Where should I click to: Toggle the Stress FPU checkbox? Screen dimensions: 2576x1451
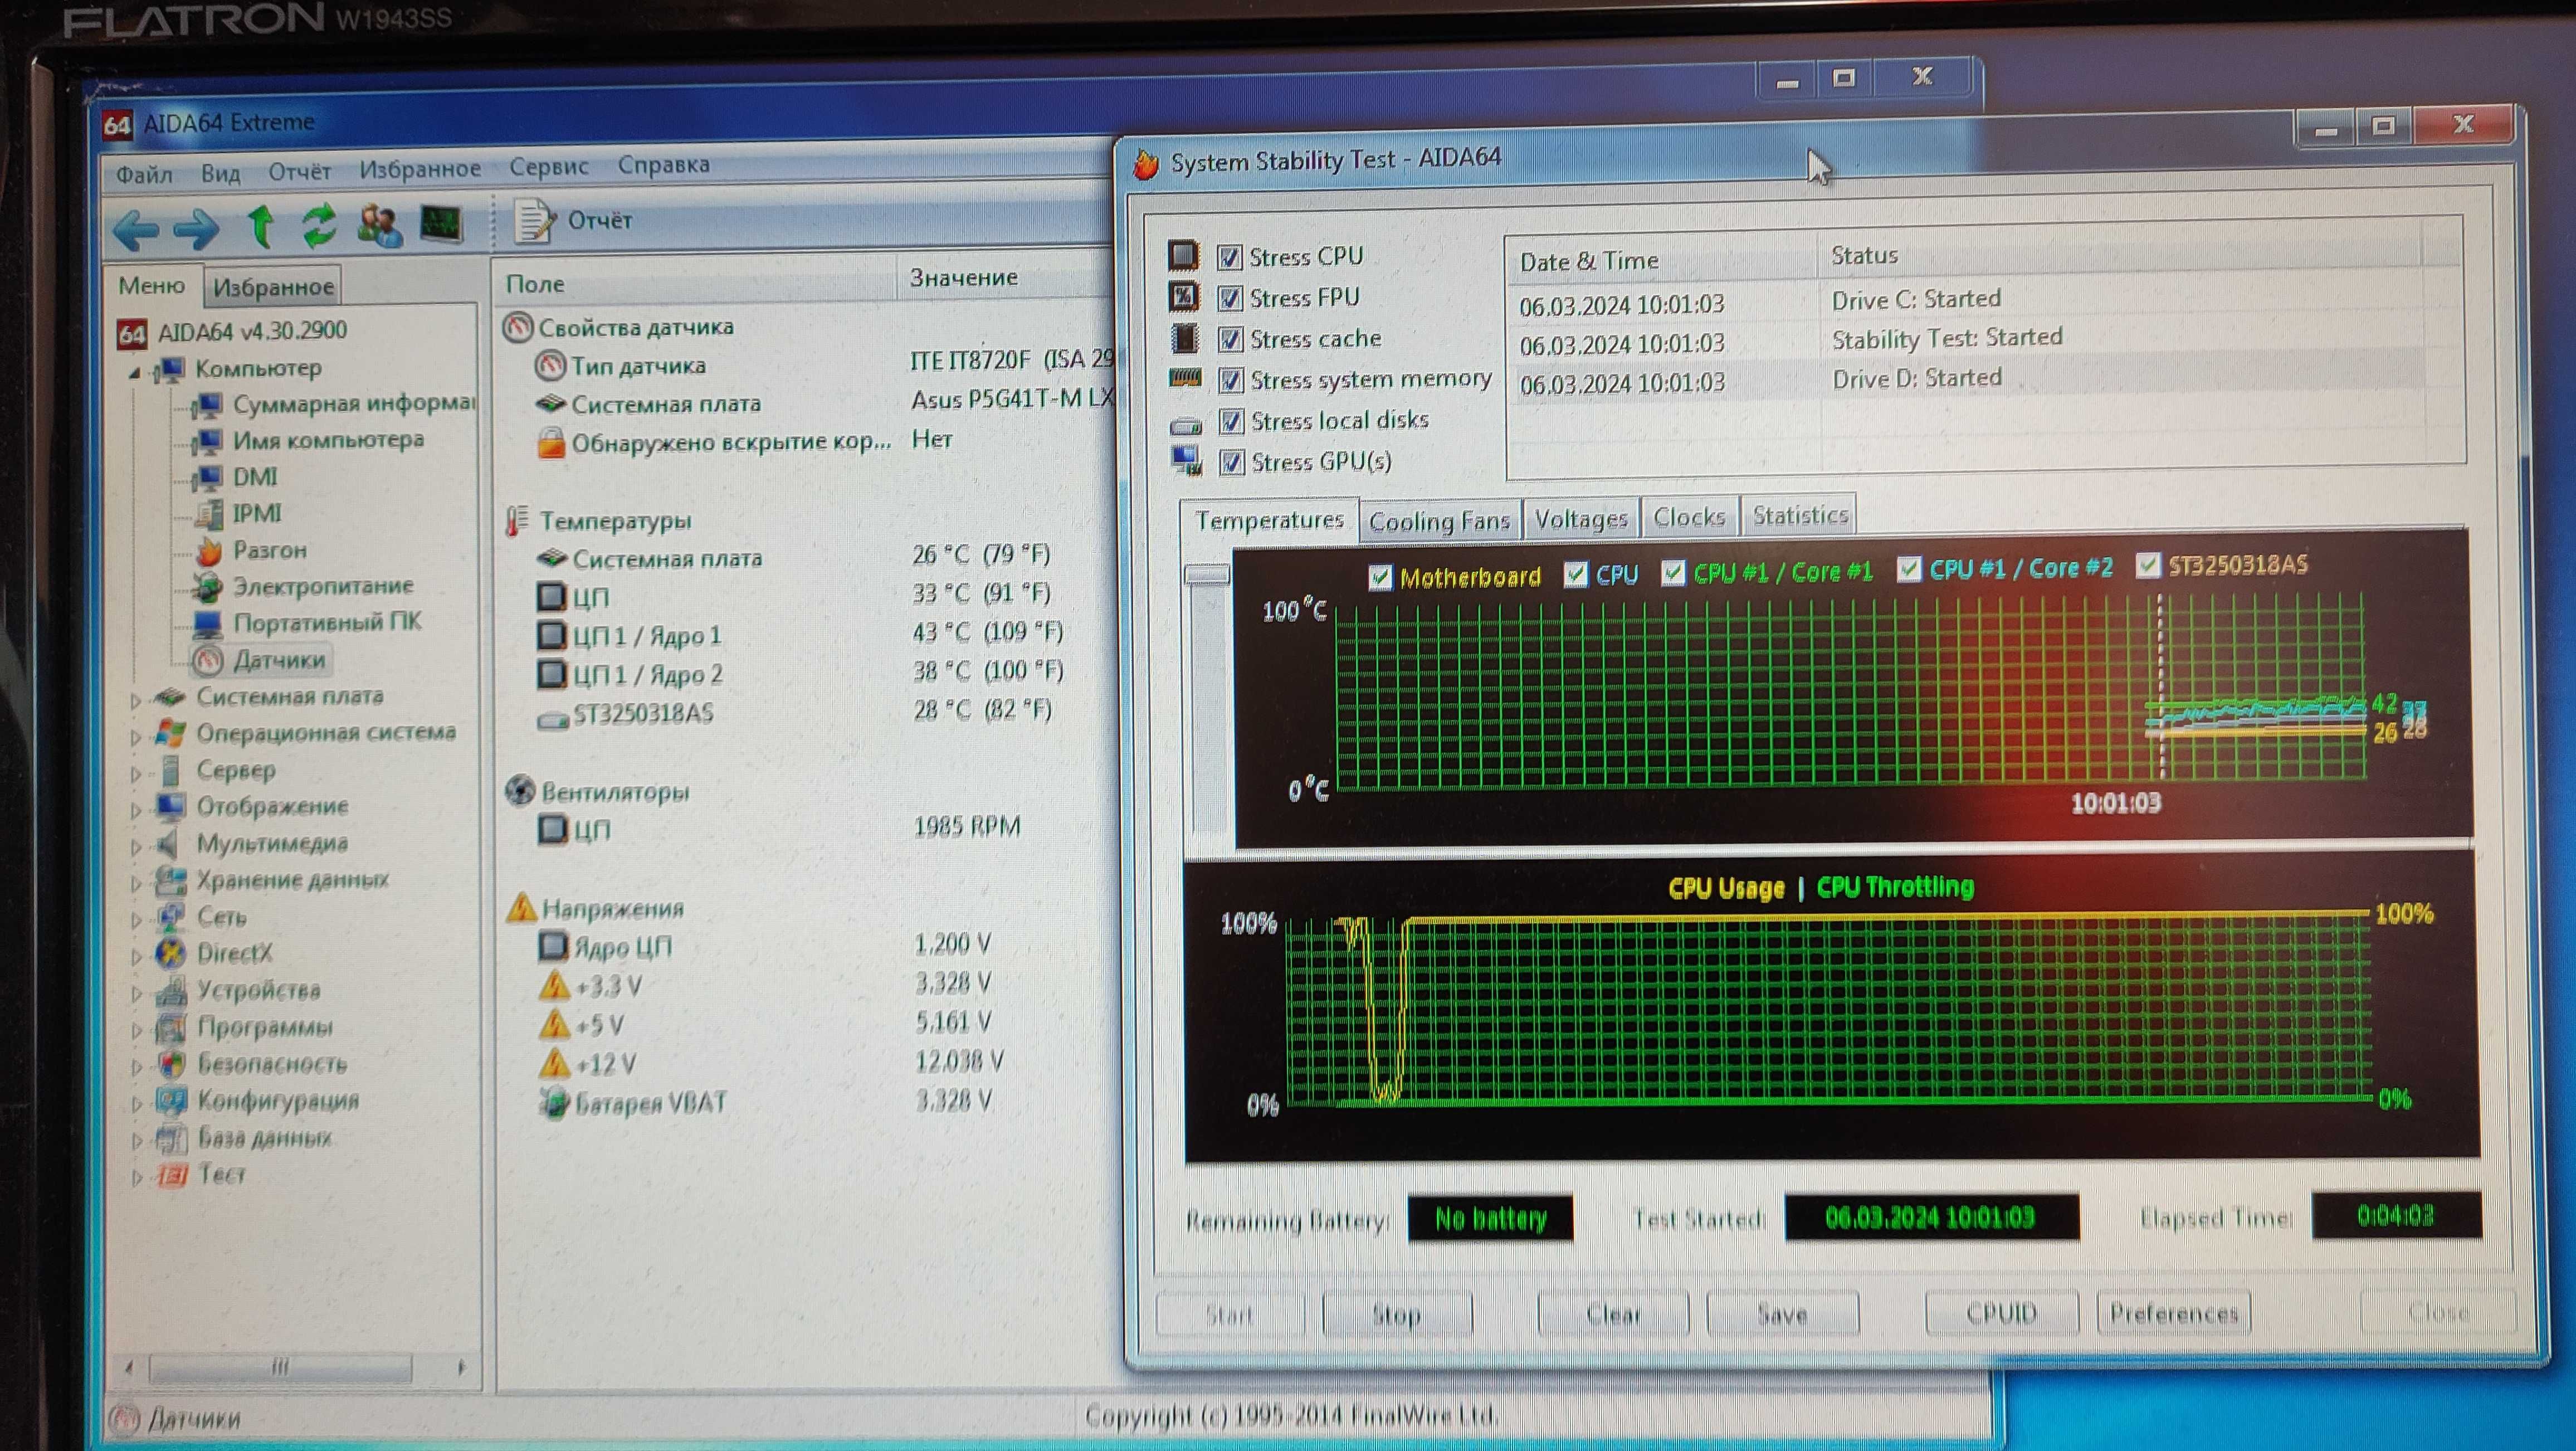coord(1229,299)
